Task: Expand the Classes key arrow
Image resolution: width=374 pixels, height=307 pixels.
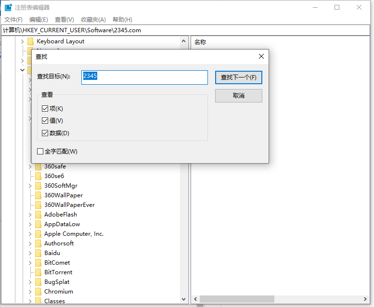Action: pos(30,301)
